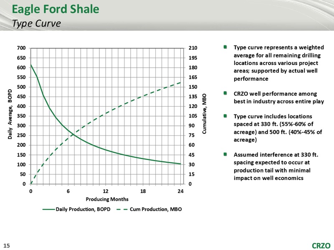
Task: Click the '180' right axis label
Action: pos(193,67)
